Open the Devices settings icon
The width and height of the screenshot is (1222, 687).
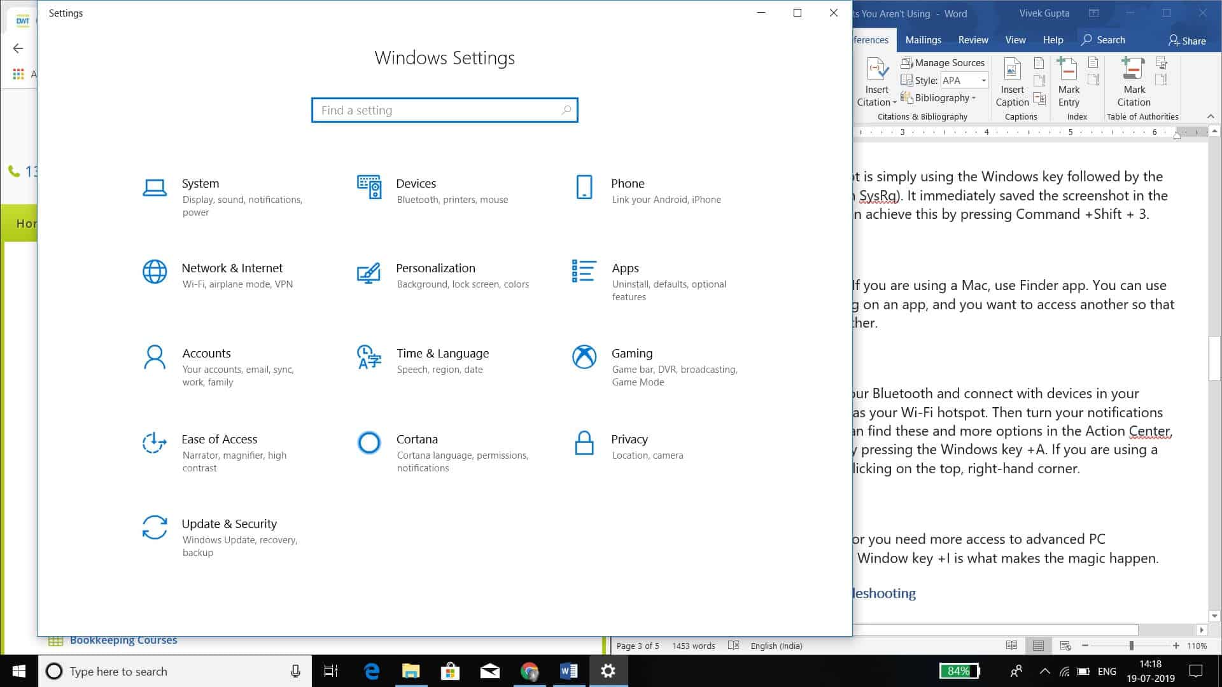click(x=369, y=188)
